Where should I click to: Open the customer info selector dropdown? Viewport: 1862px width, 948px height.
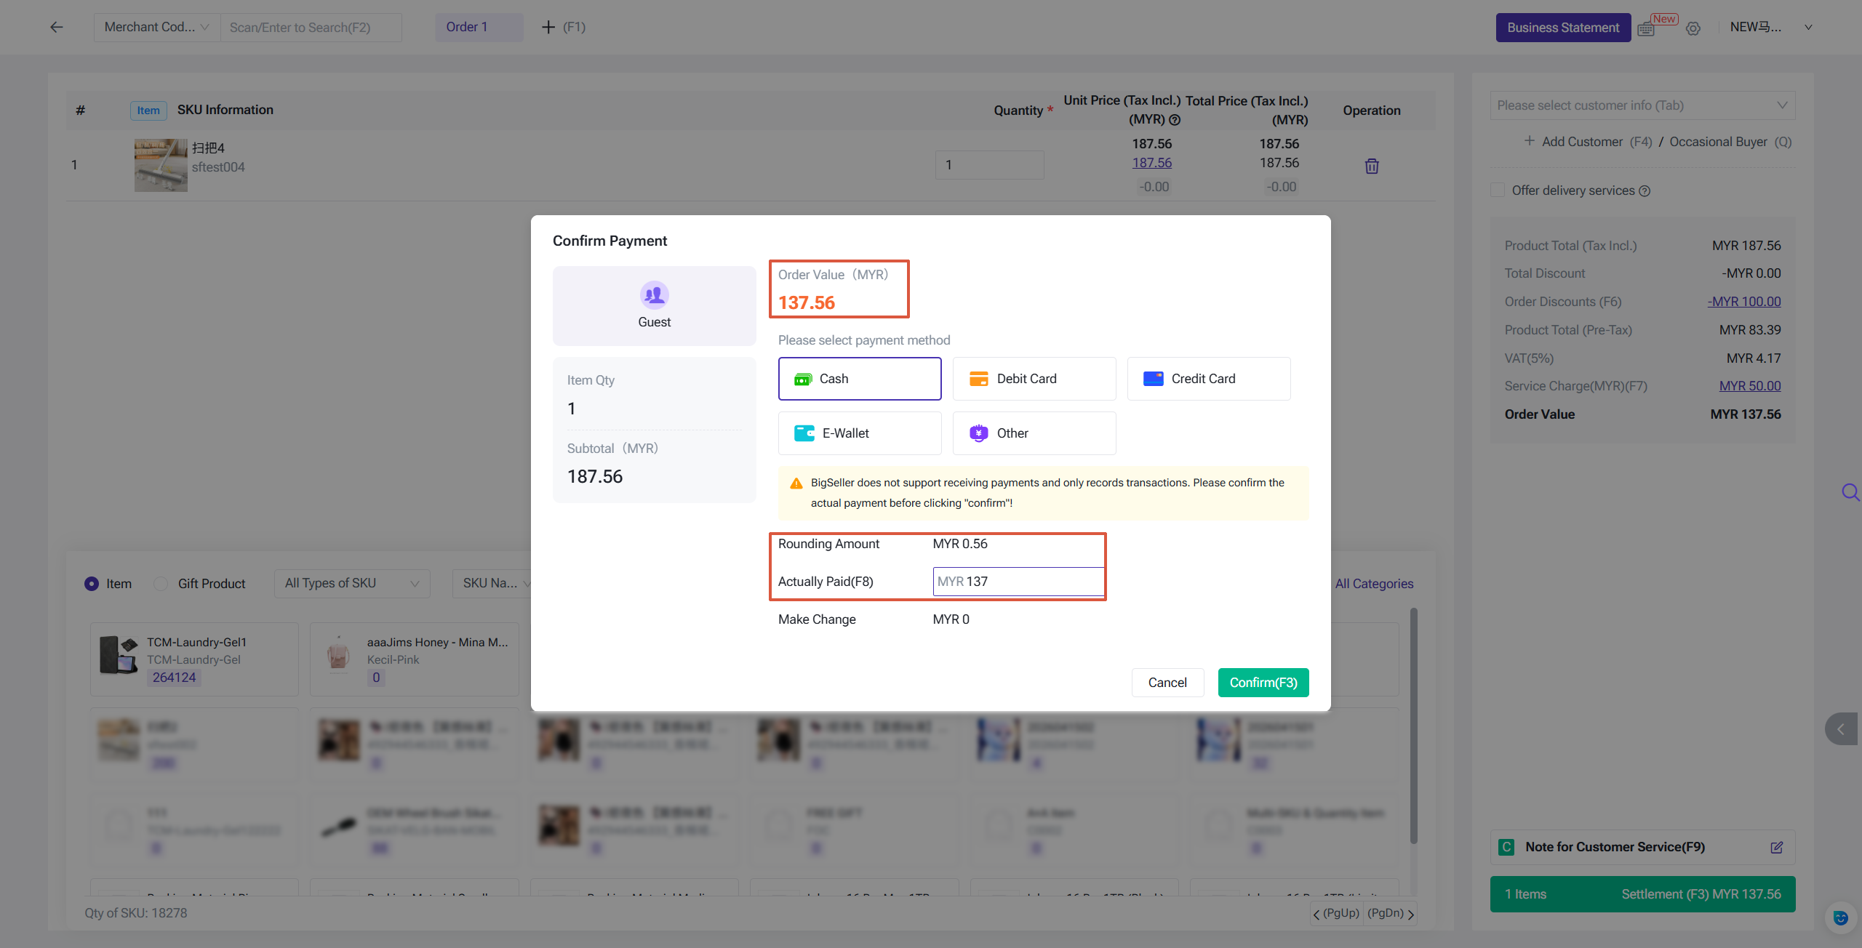1642,105
